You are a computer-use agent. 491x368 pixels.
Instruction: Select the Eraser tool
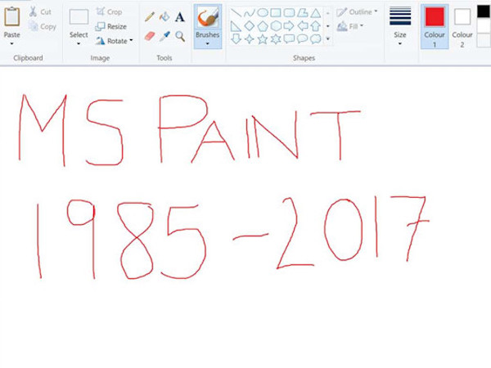click(x=150, y=36)
